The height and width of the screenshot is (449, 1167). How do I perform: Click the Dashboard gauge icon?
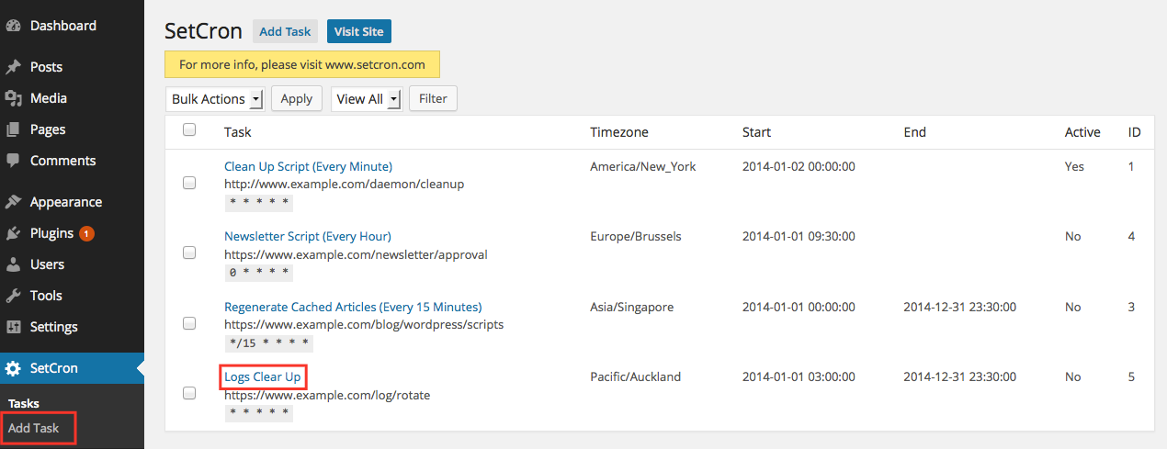pos(13,26)
